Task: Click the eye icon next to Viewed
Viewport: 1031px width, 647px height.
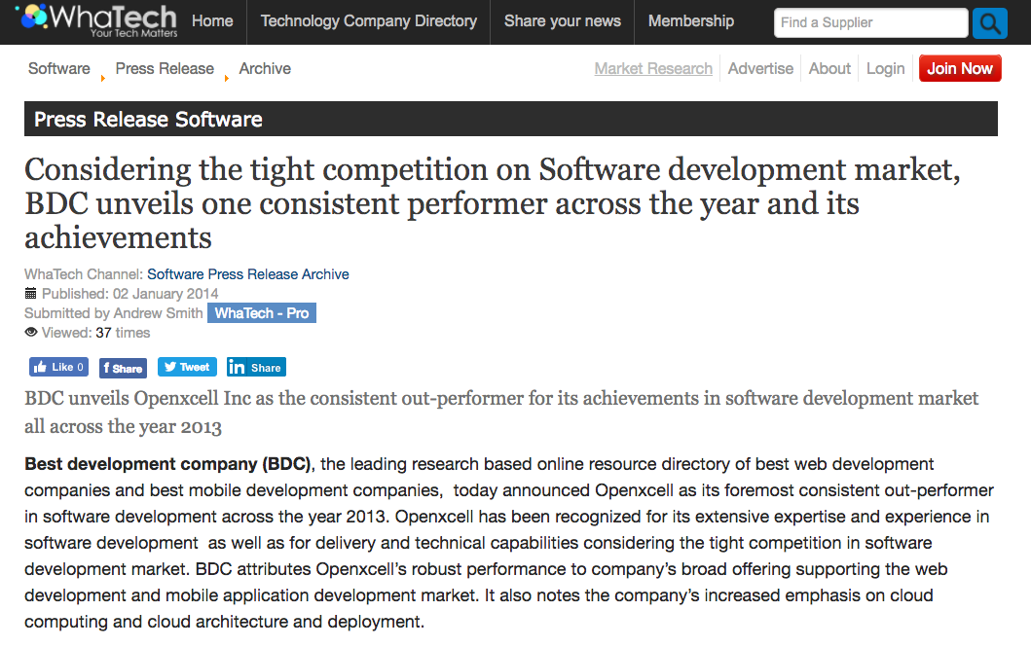Action: point(30,333)
